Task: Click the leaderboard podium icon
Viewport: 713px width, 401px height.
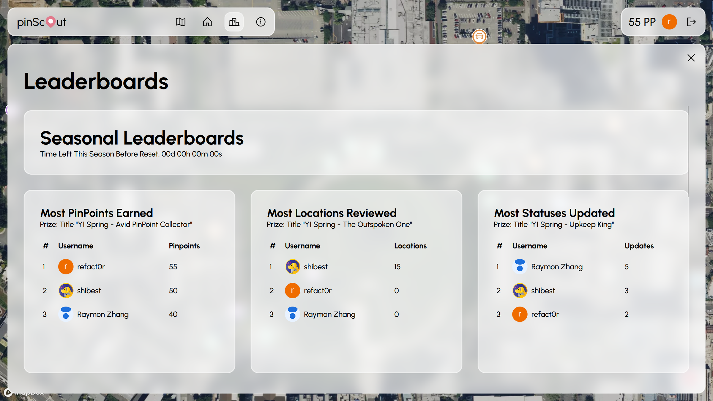Action: click(234, 22)
